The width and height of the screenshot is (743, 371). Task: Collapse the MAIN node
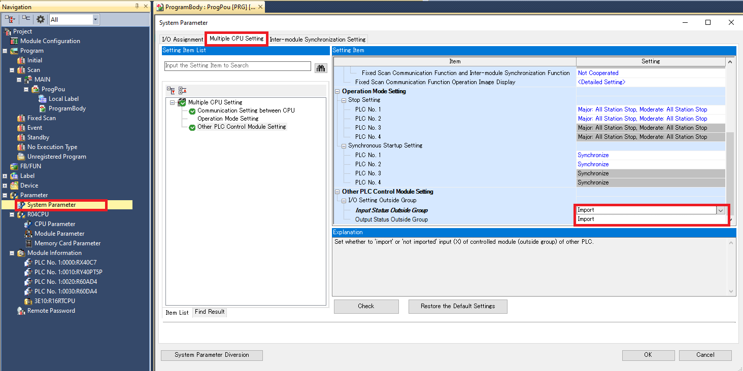click(x=19, y=80)
